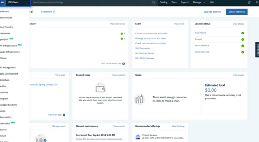Select Resource List in the sidebar
Viewport: 259px width, 142px height.
6,18
